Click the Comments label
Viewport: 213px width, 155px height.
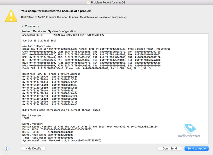click(32, 26)
